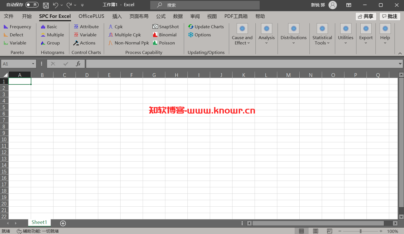Screen dimensions: 404x234
Task: Open the undo history dropdown arrow
Action: [x=62, y=5]
